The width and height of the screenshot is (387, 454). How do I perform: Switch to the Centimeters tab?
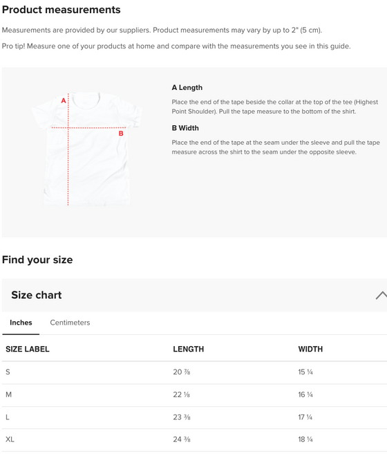pyautogui.click(x=70, y=323)
